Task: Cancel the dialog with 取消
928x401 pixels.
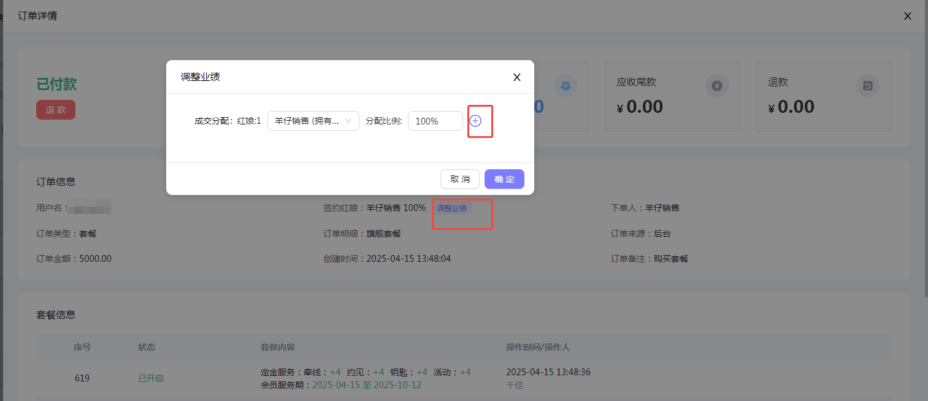Action: point(460,179)
